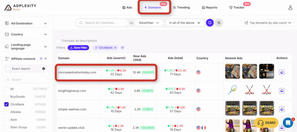297x132 pixels.
Task: Click the Save Filter button
Action: 78,48
